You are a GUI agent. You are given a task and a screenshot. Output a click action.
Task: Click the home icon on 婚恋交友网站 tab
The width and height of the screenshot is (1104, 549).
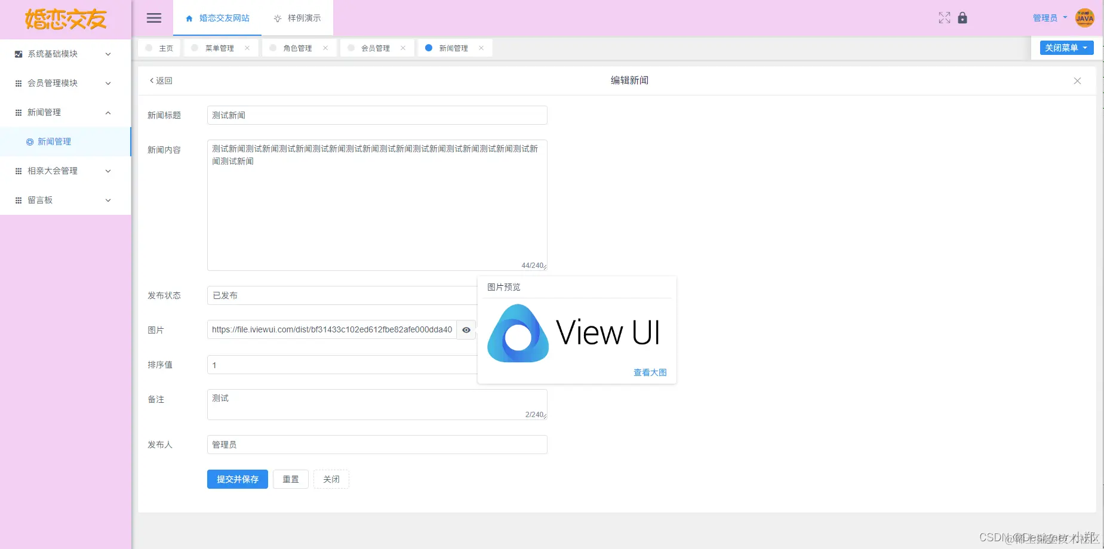(188, 18)
